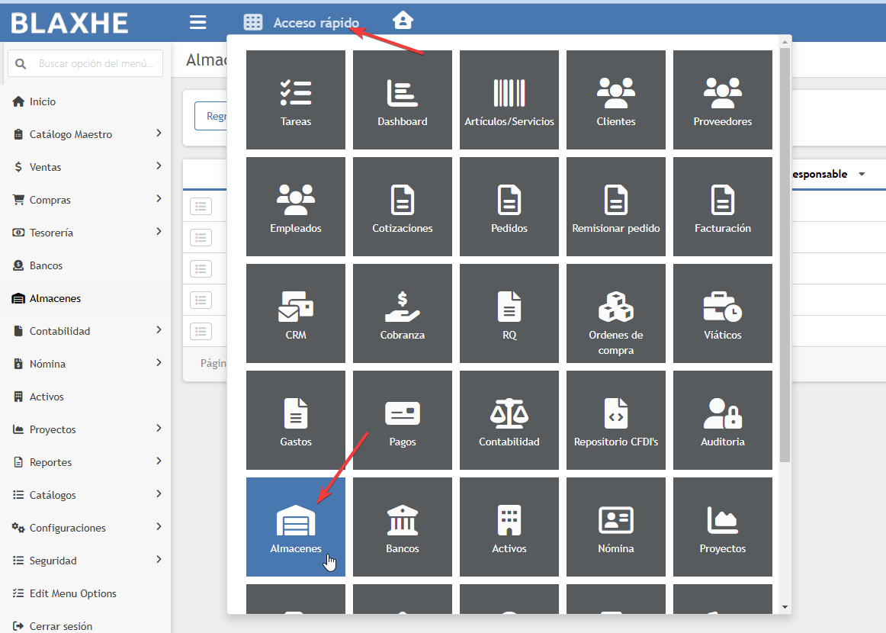Open the Responsable column dropdown arrow
The image size is (886, 633).
[862, 174]
